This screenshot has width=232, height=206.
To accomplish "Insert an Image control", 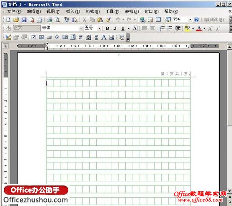I will point(112,37).
